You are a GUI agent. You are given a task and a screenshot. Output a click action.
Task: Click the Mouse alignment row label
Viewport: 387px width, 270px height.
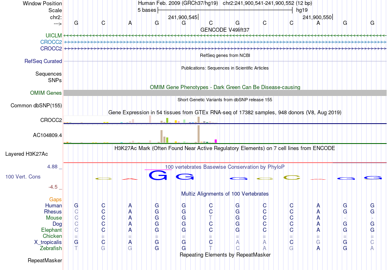54,218
